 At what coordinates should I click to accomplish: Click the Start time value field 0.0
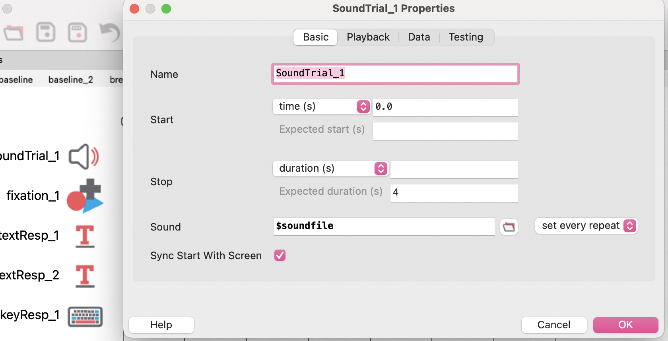(x=445, y=107)
